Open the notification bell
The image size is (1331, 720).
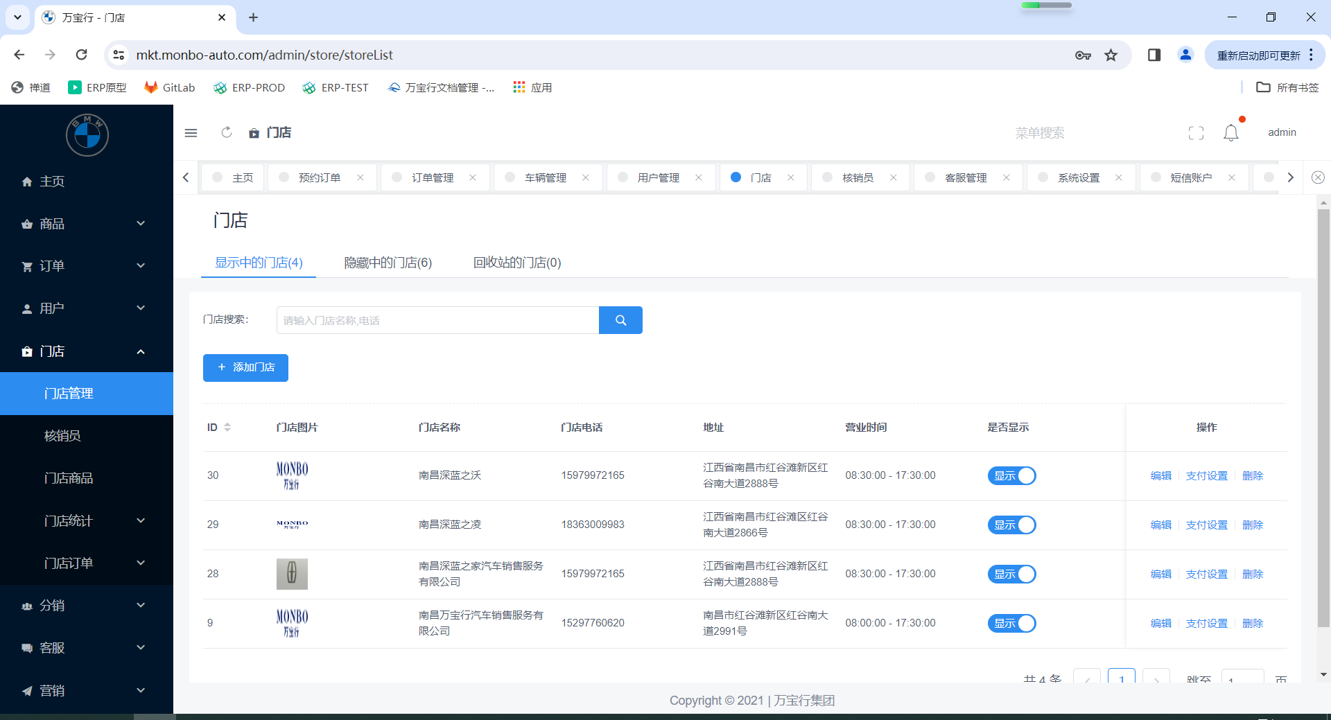point(1230,132)
